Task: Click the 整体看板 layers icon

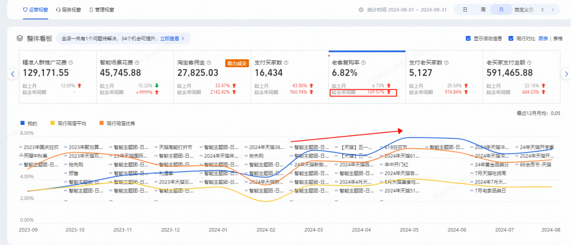Action: tap(20, 38)
